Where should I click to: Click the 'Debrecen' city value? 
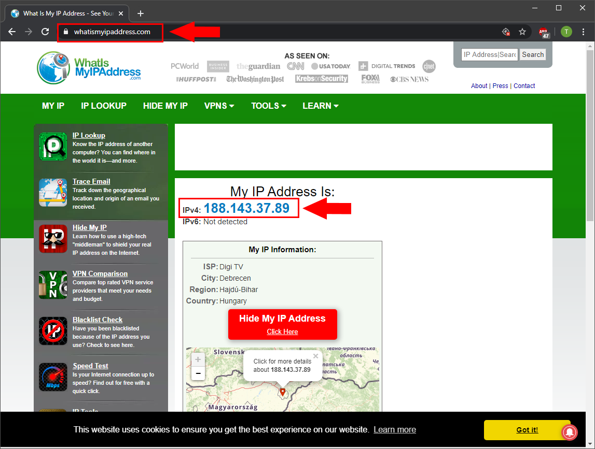pos(235,278)
